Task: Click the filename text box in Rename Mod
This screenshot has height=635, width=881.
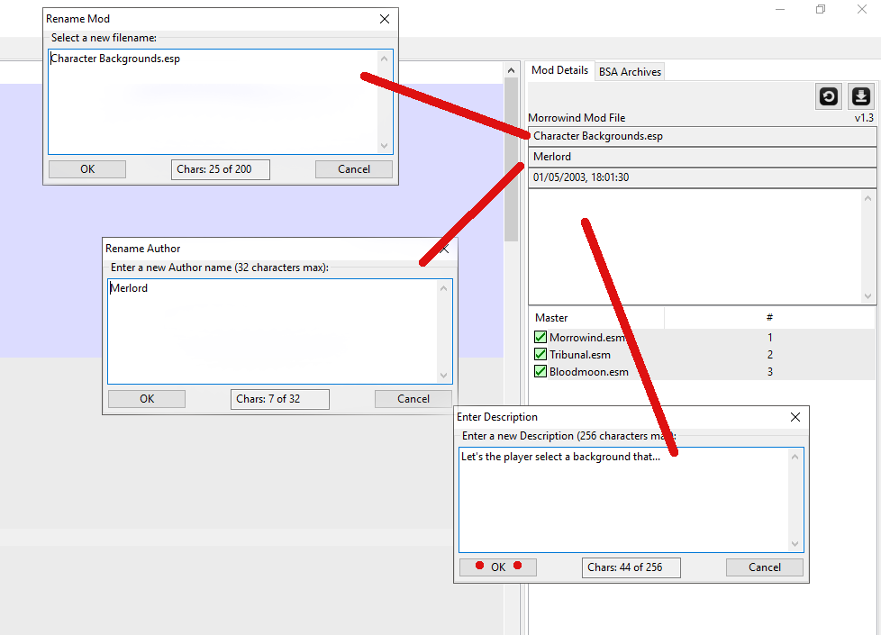Action: [216, 101]
